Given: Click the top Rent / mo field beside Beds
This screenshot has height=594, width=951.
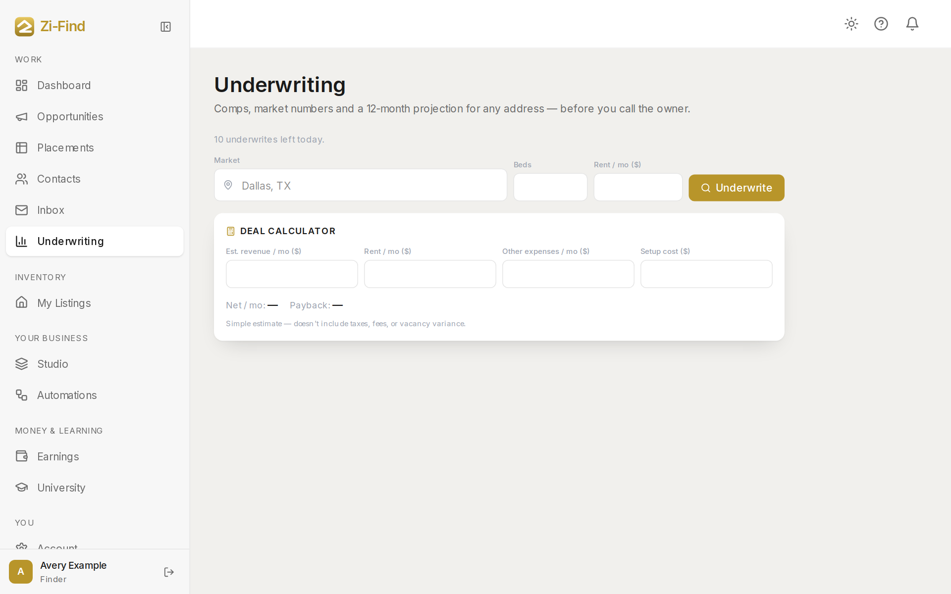Looking at the screenshot, I should coord(638,187).
